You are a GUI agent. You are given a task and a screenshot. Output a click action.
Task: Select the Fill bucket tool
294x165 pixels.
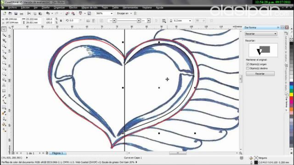coord(4,124)
